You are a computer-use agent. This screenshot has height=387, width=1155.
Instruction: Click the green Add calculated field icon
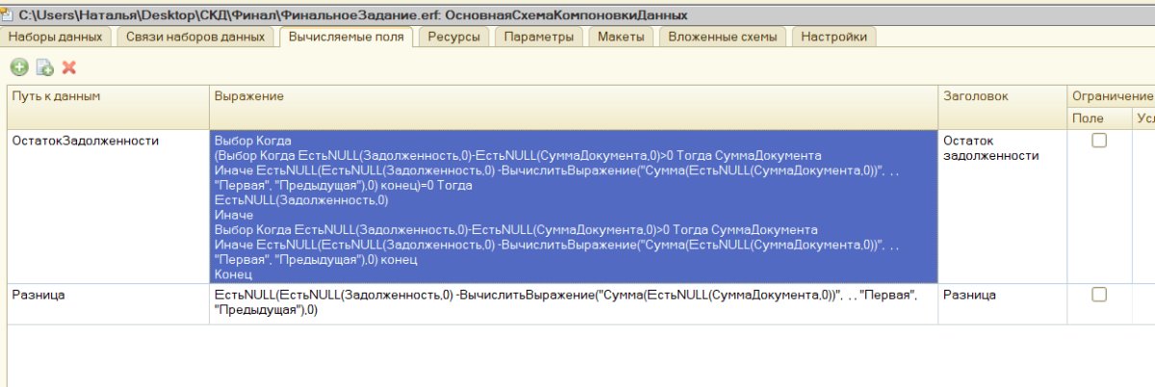pos(18,66)
